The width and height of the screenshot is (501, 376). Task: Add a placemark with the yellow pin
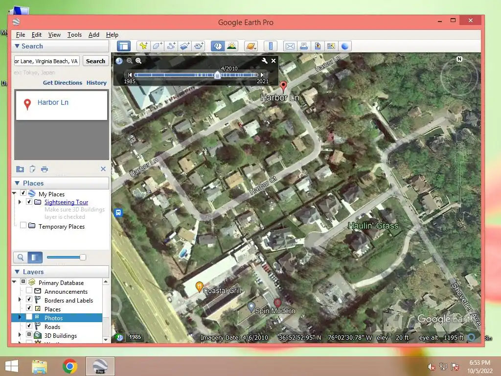143,46
